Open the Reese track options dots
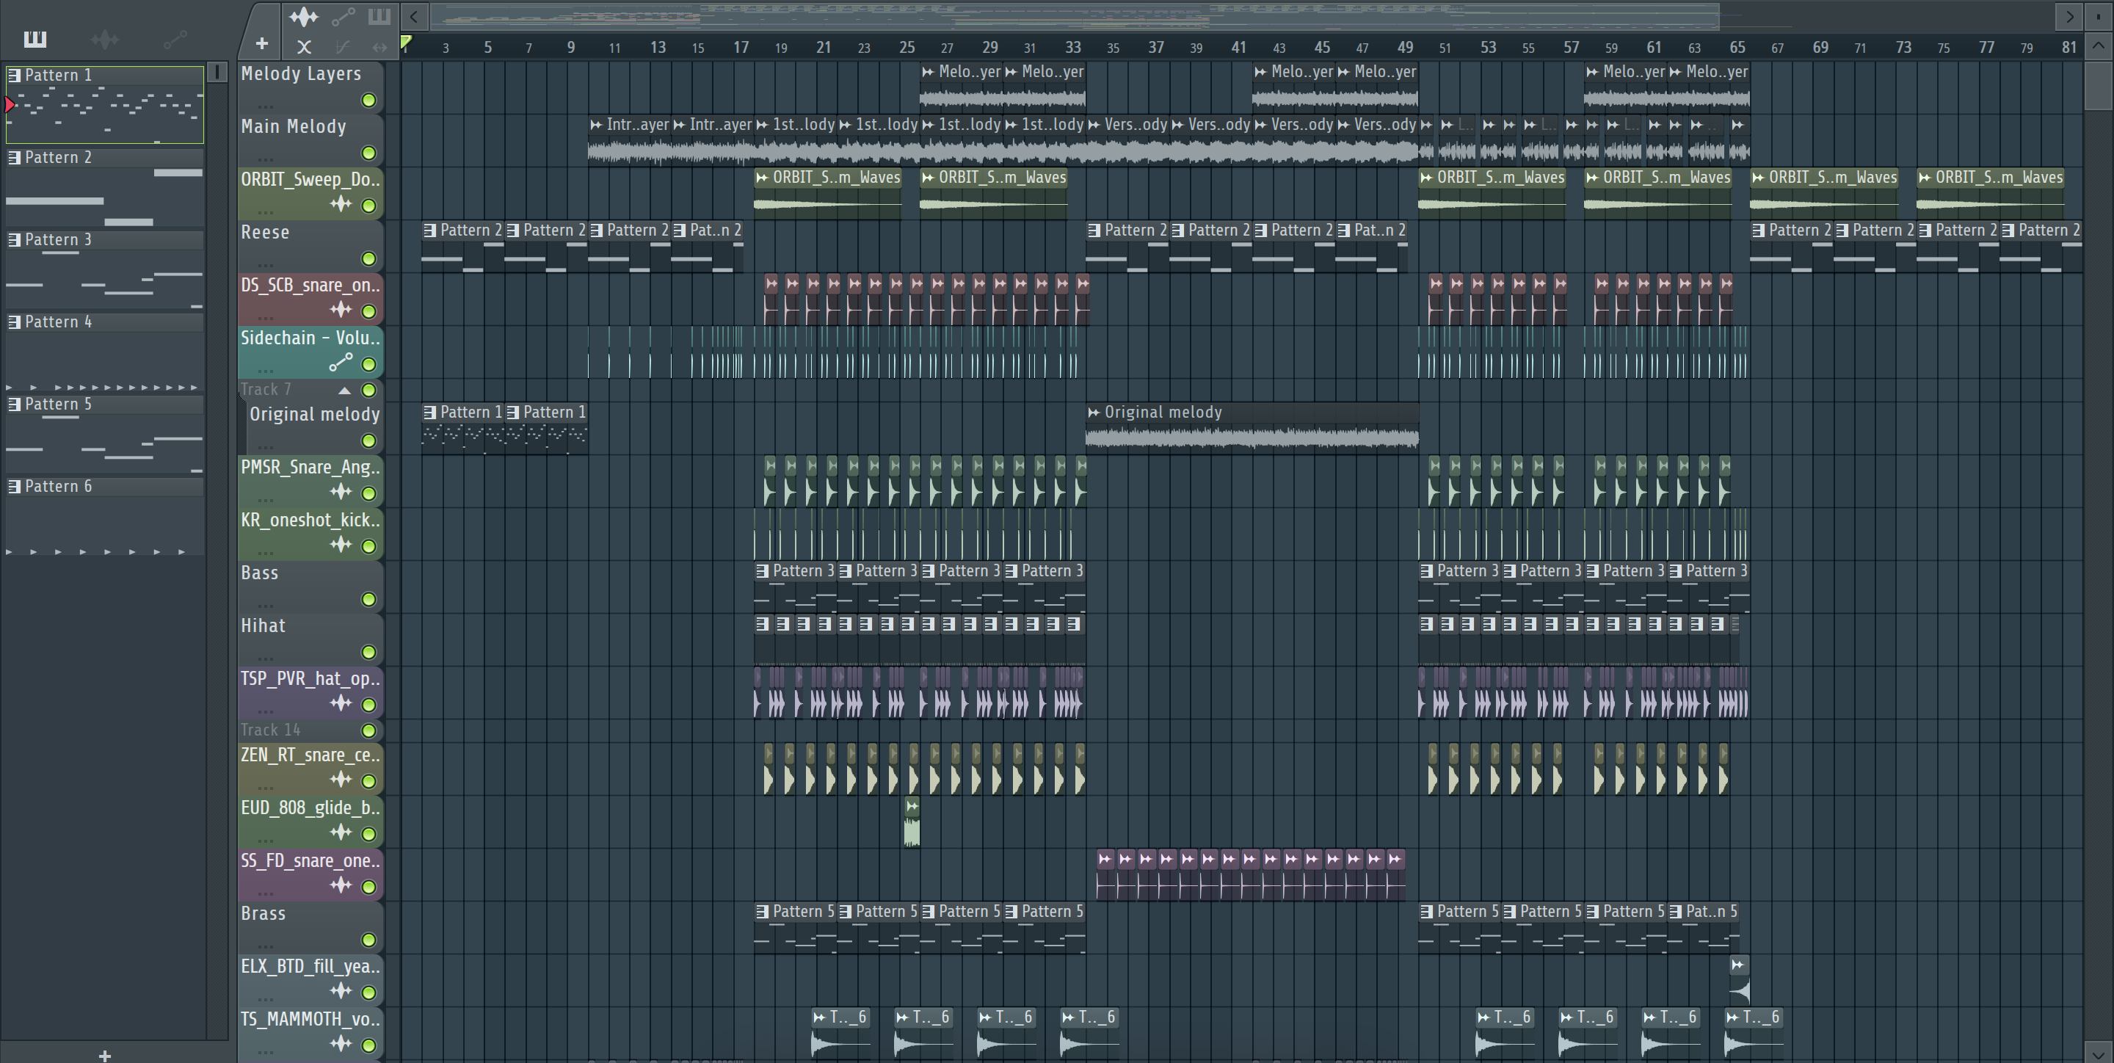 (265, 264)
